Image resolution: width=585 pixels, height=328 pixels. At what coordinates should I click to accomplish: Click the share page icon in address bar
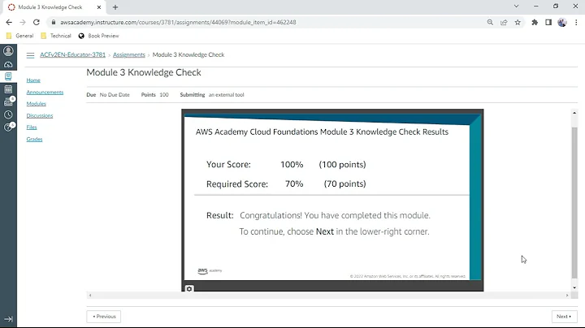[x=504, y=23]
